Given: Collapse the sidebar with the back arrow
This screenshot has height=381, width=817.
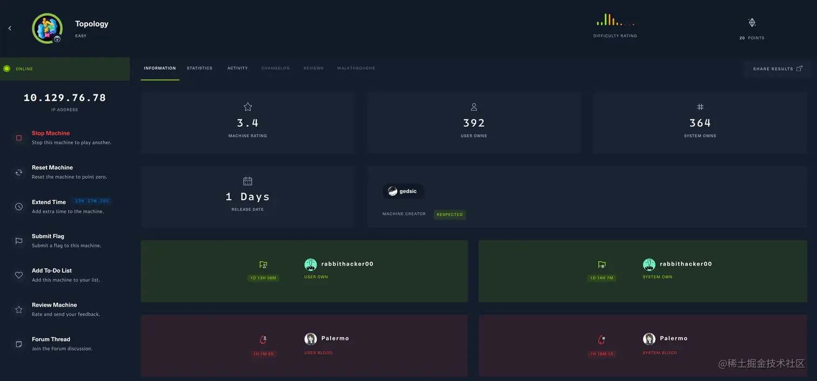Looking at the screenshot, I should coord(9,28).
